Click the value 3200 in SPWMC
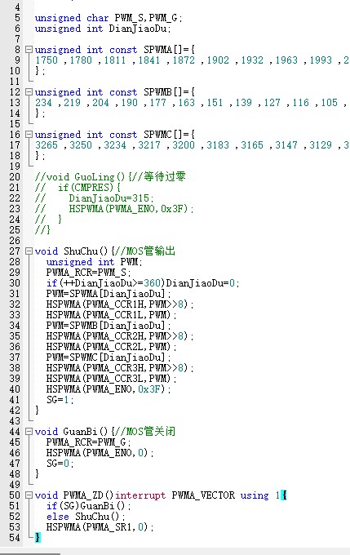The image size is (350, 555). (184, 145)
